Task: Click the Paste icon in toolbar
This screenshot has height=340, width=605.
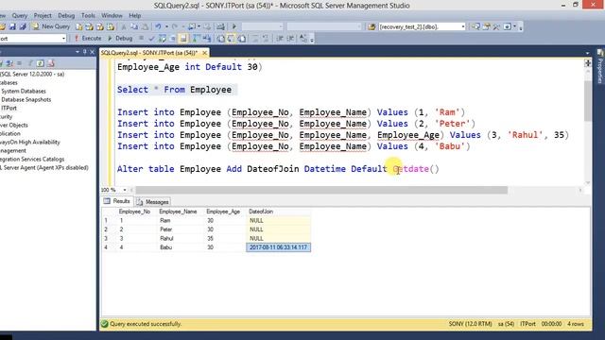Action: point(145,26)
